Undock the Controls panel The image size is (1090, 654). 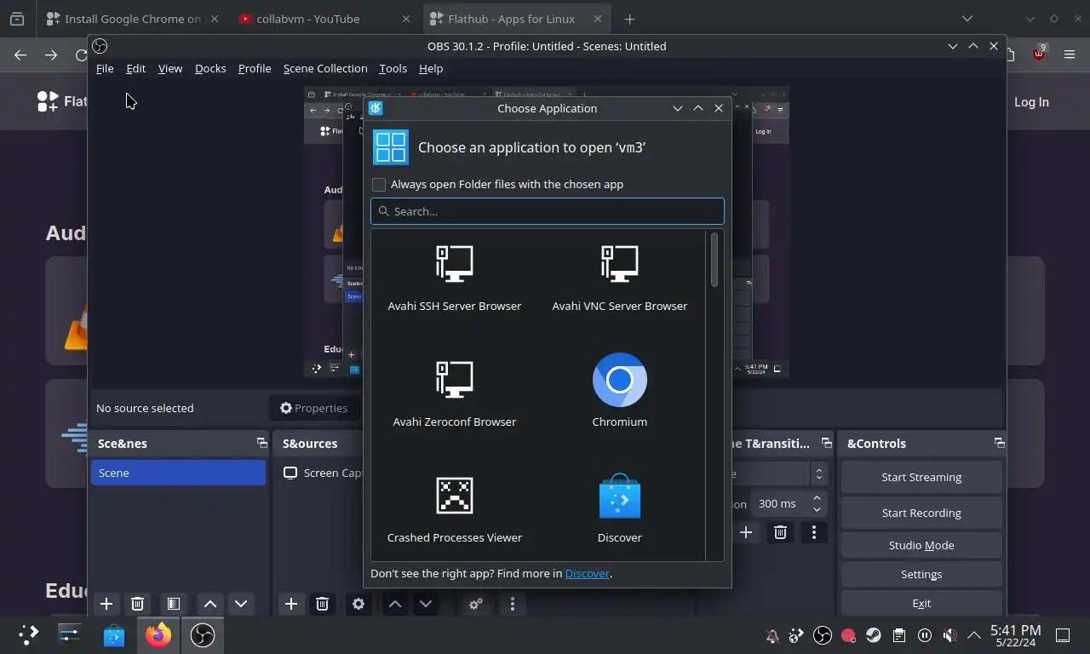999,443
